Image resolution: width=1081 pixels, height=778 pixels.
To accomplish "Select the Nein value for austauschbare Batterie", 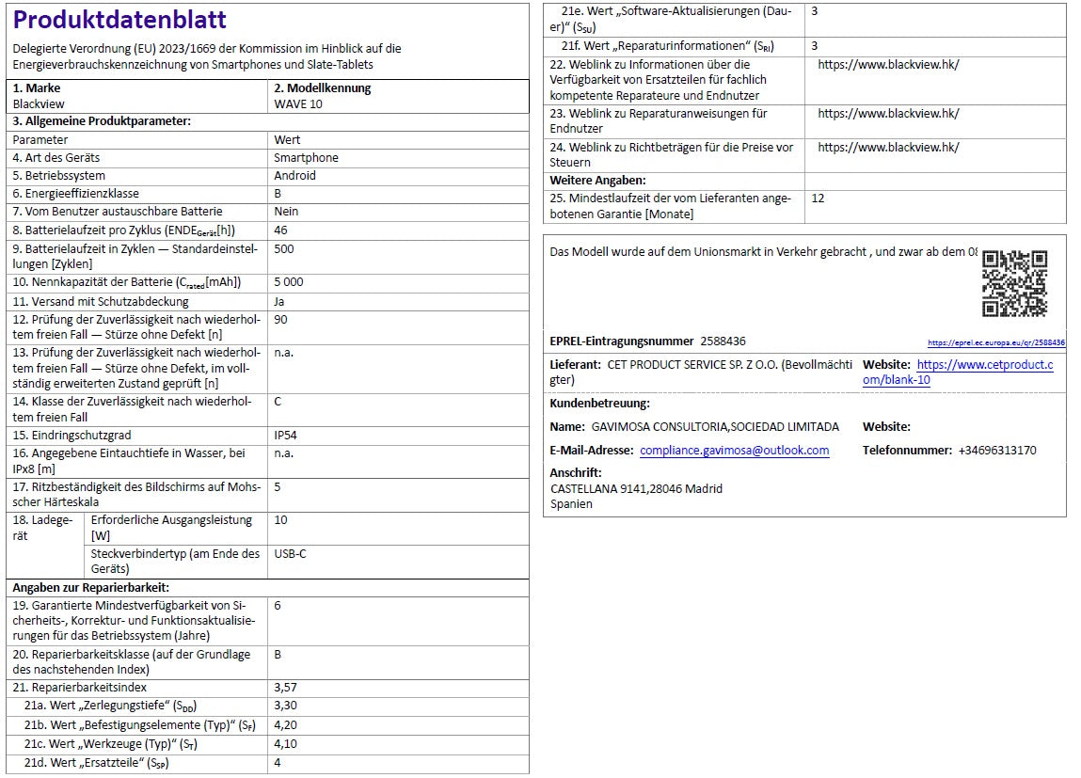I will 286,212.
